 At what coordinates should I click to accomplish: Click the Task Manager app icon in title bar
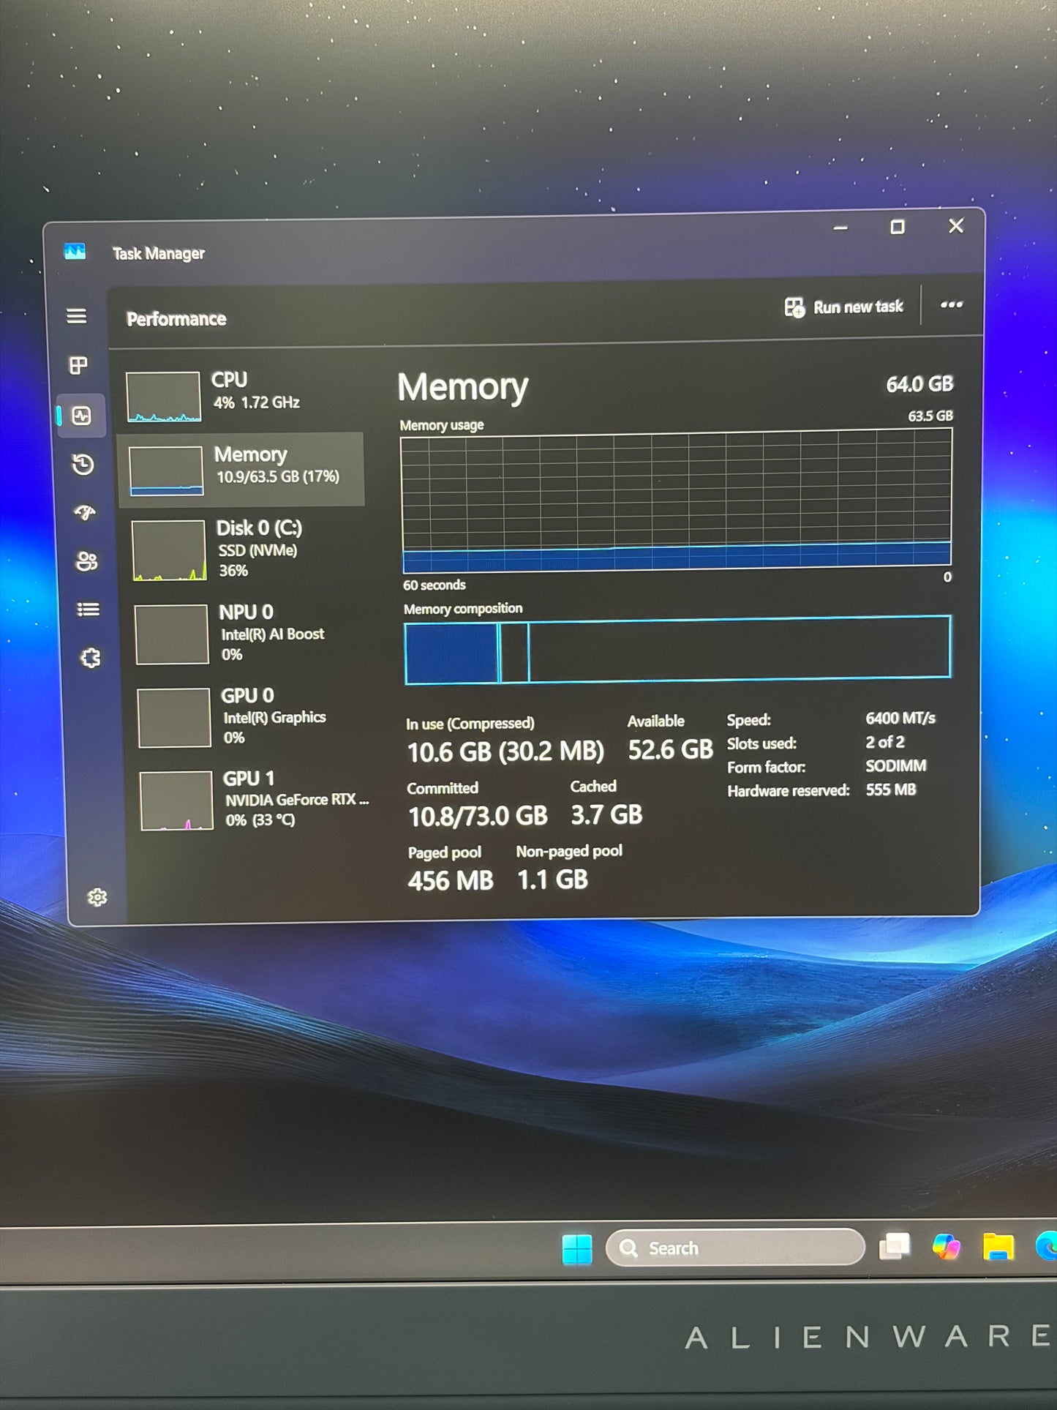coord(75,252)
